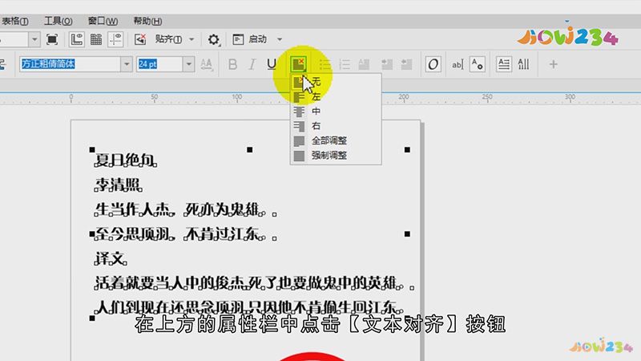The width and height of the screenshot is (641, 361).
Task: Expand the zoom level dropdown arrow
Action: 34,39
